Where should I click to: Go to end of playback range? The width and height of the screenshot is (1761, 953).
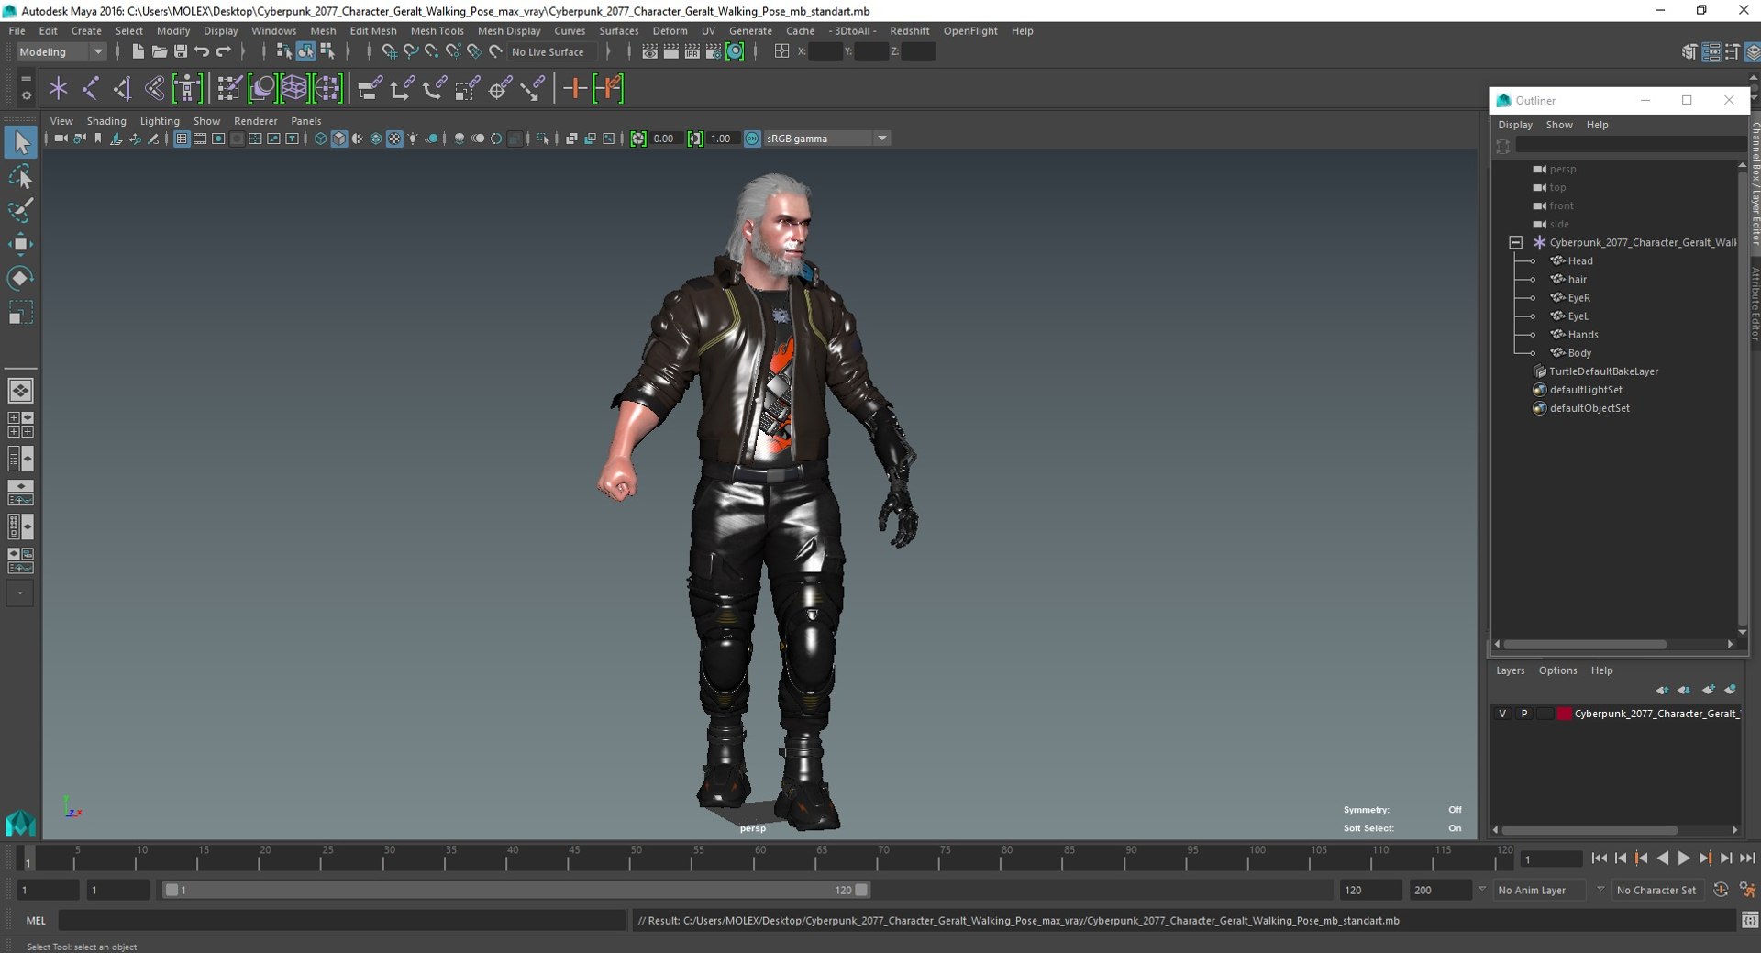(x=1747, y=859)
